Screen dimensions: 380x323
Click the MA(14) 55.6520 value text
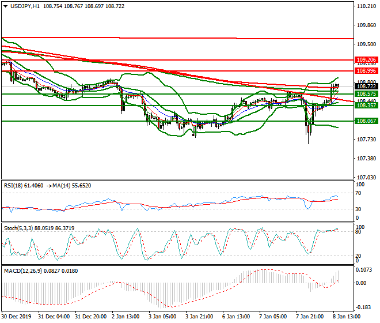(72, 186)
